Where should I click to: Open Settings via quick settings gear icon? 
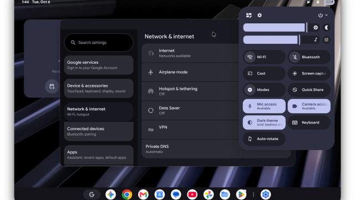click(x=260, y=15)
